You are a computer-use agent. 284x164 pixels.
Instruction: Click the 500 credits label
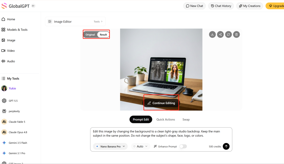point(215,147)
